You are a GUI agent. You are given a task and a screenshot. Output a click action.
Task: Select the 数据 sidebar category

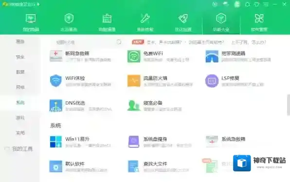(20, 72)
